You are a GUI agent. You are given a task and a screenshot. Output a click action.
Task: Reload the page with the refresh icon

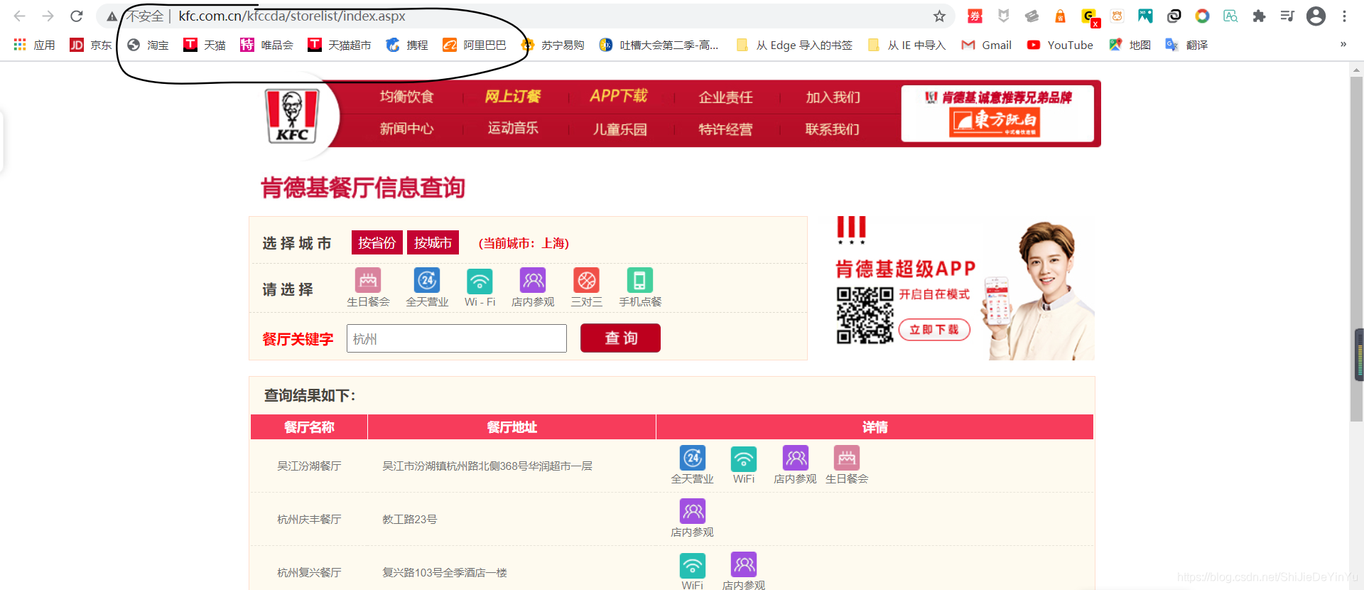(x=77, y=16)
